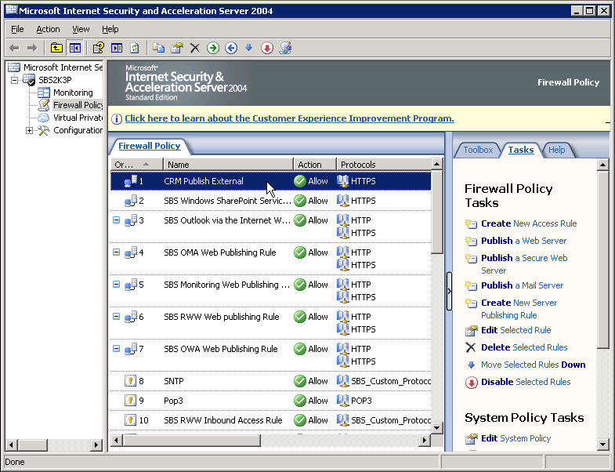
Task: Collapse rule 7 SBS OWA Web Publishing
Action: [116, 349]
